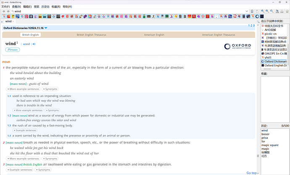Switch to American English tab

coord(154,35)
